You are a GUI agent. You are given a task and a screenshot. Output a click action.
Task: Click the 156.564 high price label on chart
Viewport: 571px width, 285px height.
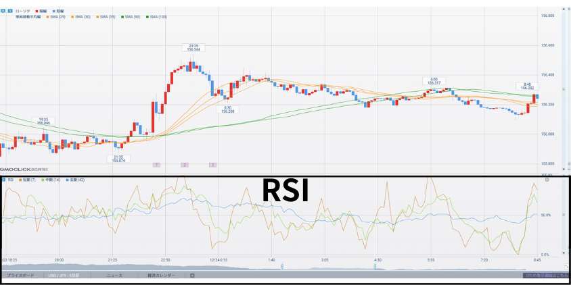pyautogui.click(x=193, y=47)
